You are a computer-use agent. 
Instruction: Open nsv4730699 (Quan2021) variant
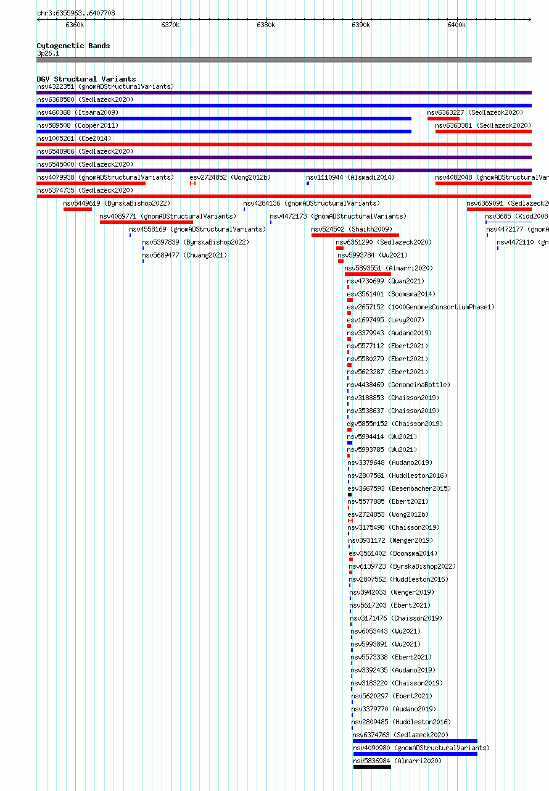tap(386, 281)
